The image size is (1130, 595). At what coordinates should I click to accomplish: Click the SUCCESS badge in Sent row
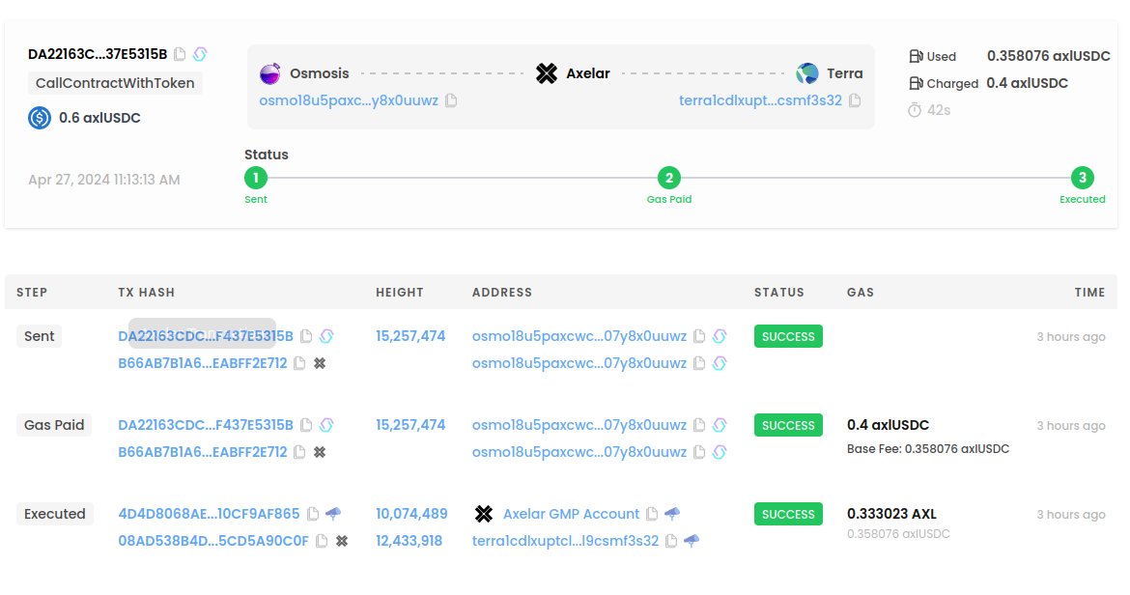pos(788,336)
